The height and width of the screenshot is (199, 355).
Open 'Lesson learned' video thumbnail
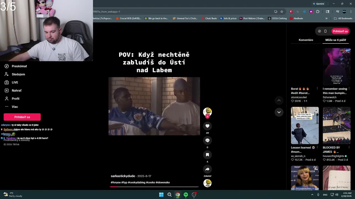[305, 125]
